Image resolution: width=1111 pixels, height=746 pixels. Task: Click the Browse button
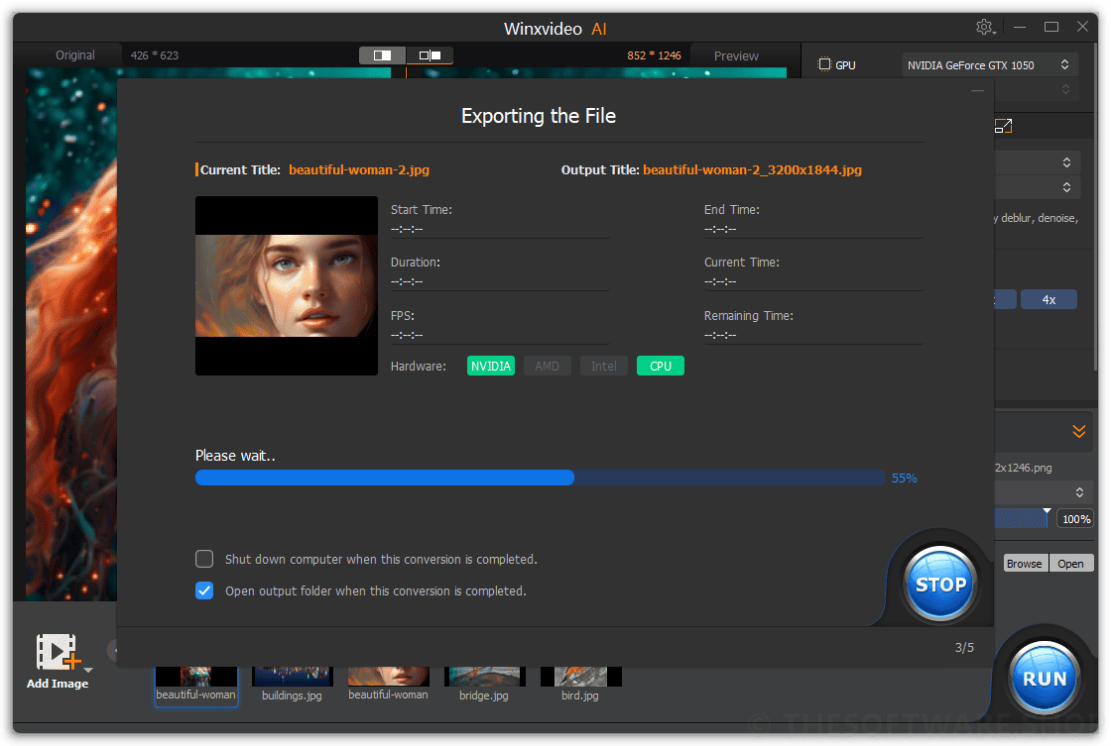click(x=1025, y=564)
